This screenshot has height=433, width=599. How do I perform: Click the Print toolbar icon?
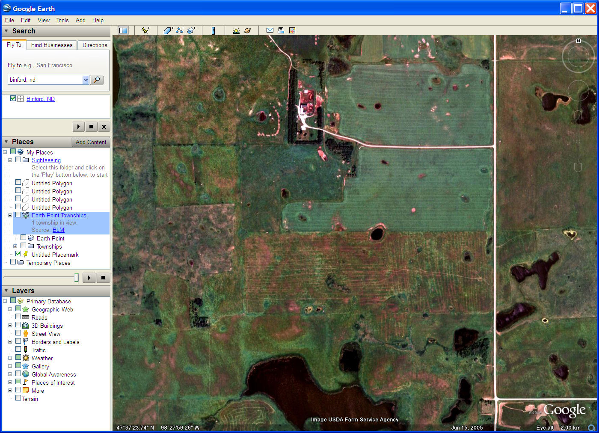click(281, 30)
